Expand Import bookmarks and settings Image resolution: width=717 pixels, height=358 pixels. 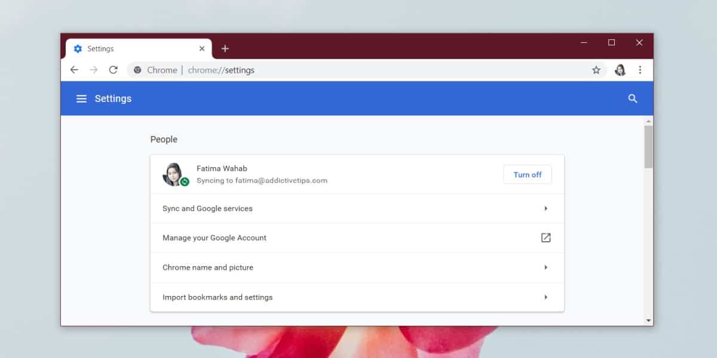[357, 297]
